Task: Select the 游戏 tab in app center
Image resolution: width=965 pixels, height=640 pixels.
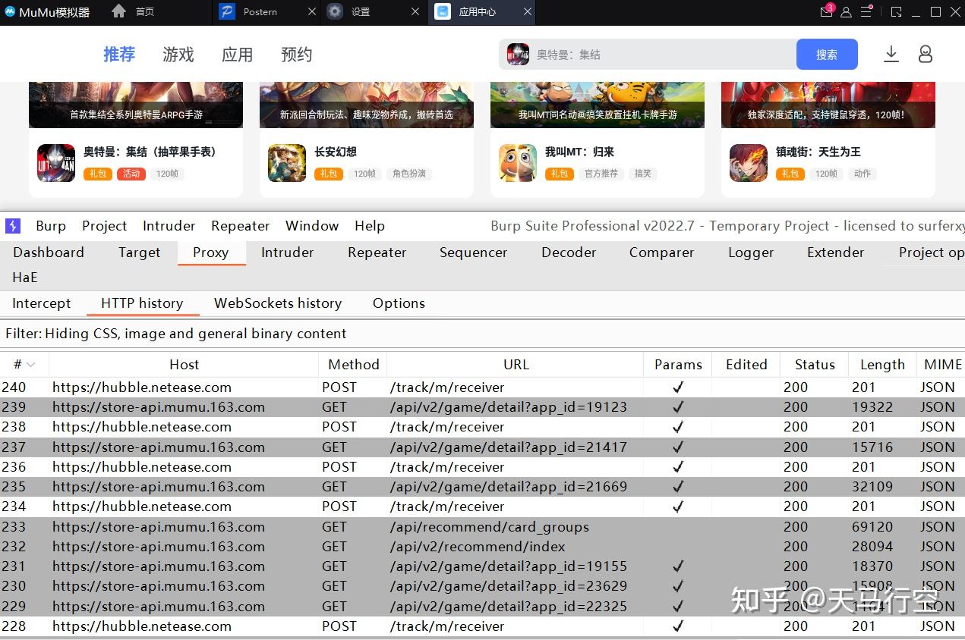Action: coord(178,54)
